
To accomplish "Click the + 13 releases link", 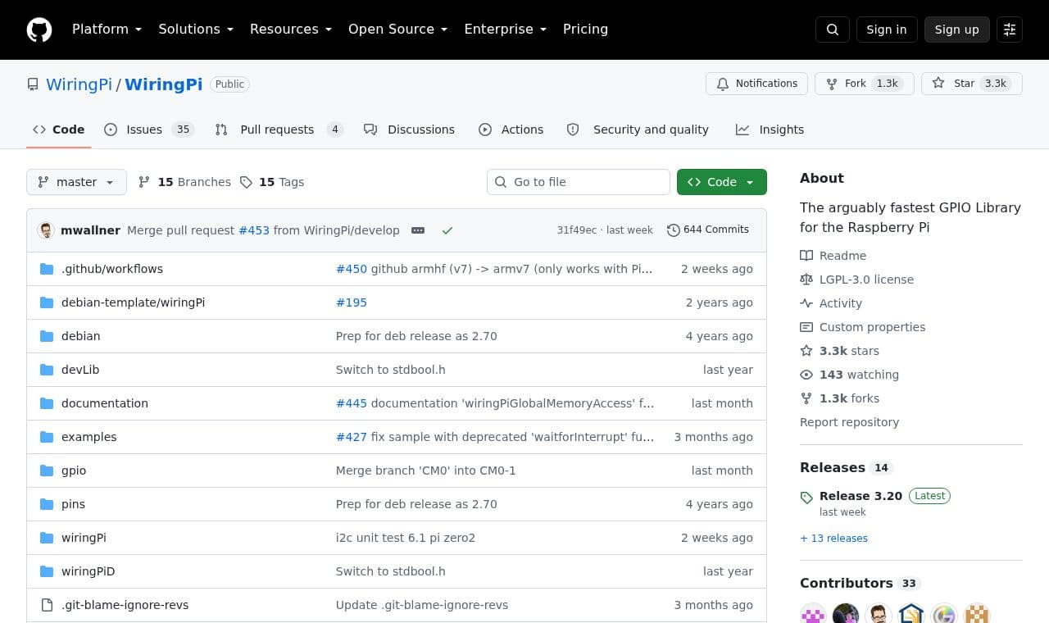I will 833,539.
